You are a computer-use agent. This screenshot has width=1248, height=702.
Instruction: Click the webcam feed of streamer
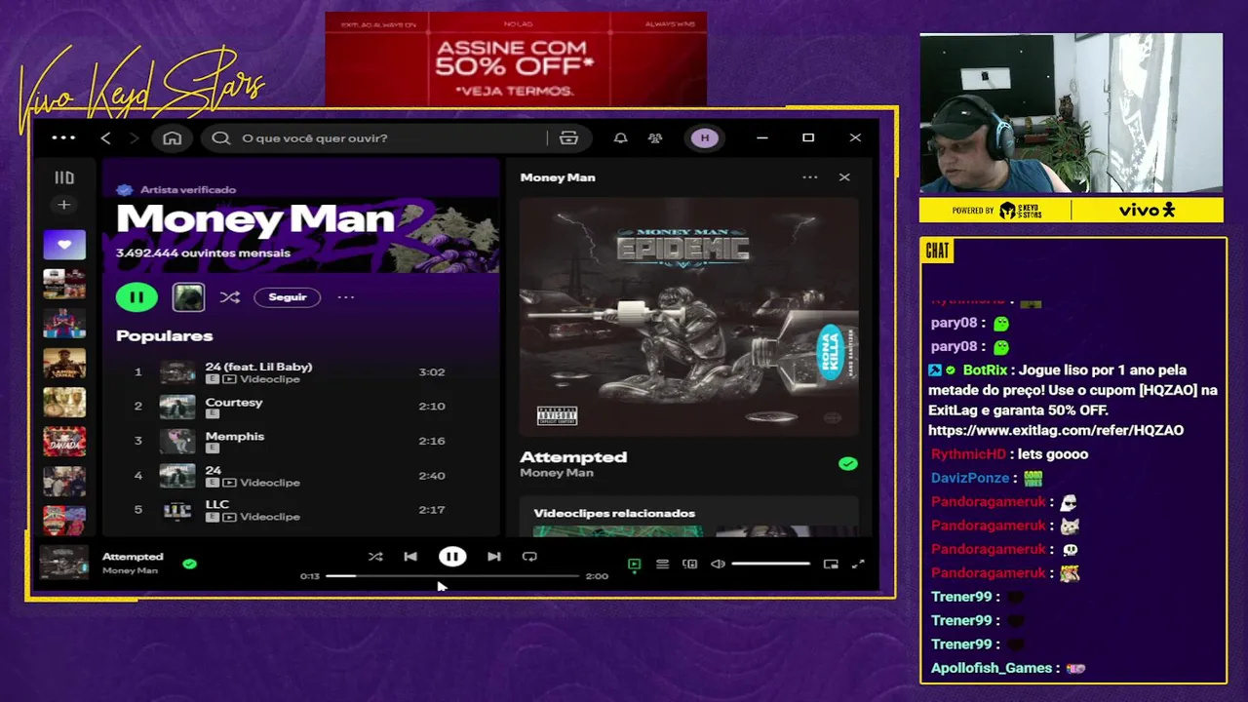(x=1071, y=113)
